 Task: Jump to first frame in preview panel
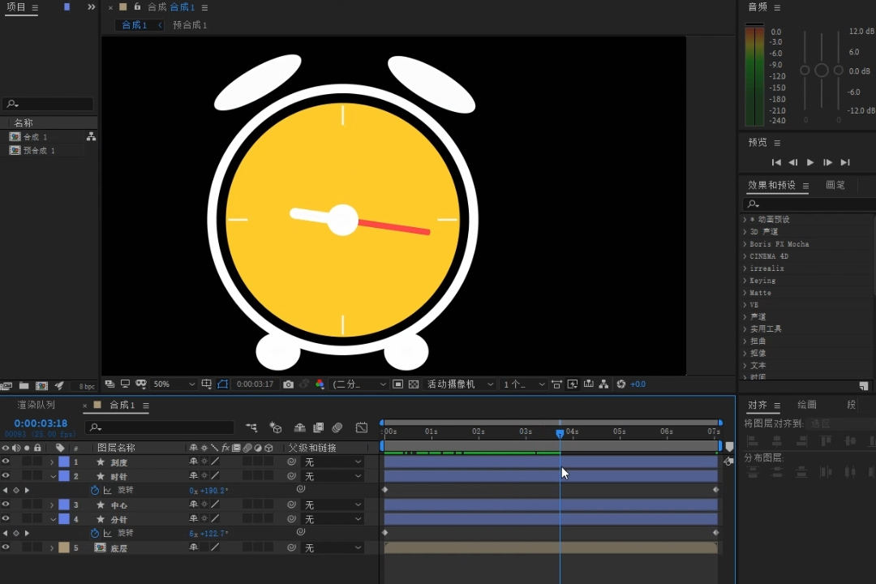click(776, 162)
